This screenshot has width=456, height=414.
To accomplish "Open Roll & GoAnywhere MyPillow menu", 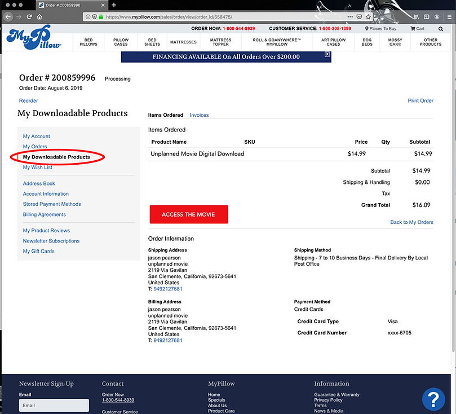I will tap(277, 42).
